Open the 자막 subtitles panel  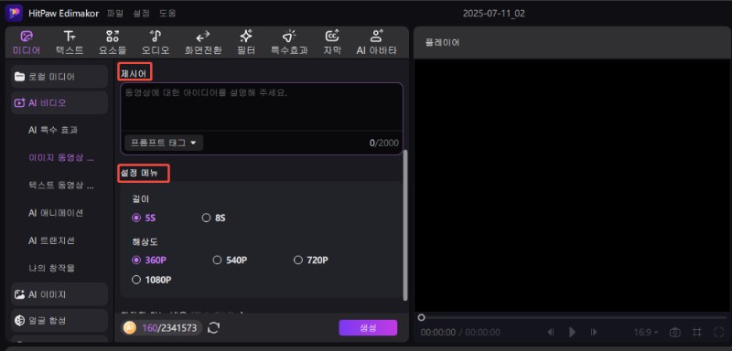point(332,43)
